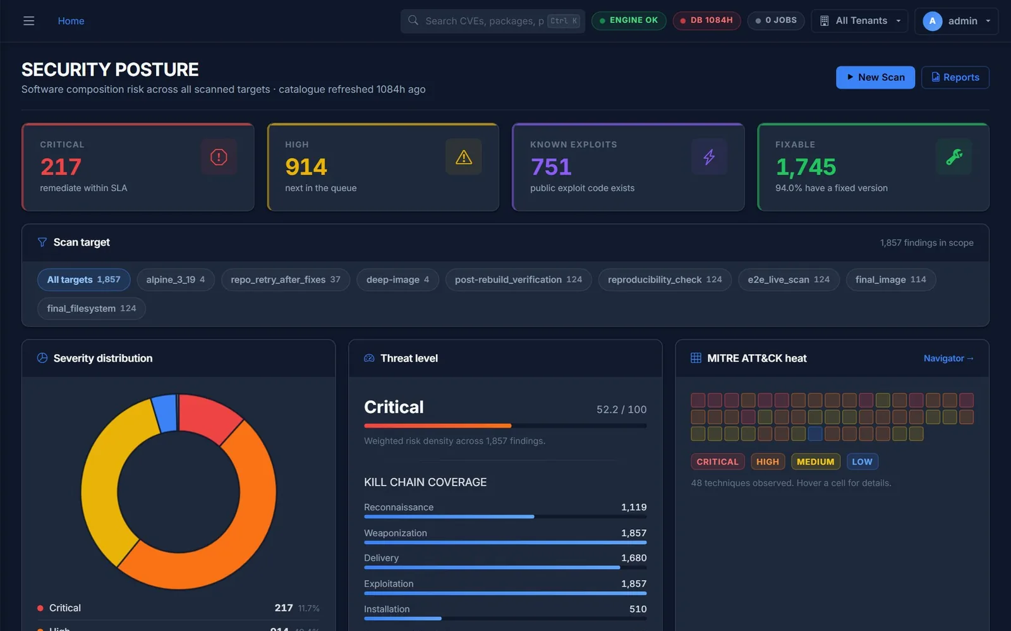Filter by e2e_live_scan target
The width and height of the screenshot is (1011, 631).
tap(789, 279)
